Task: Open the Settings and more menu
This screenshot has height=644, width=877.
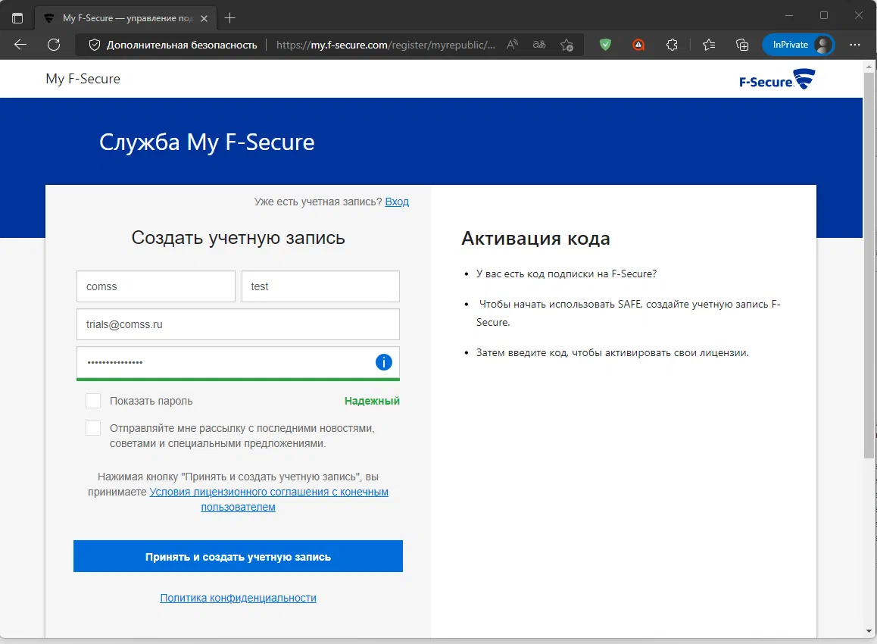Action: tap(854, 45)
